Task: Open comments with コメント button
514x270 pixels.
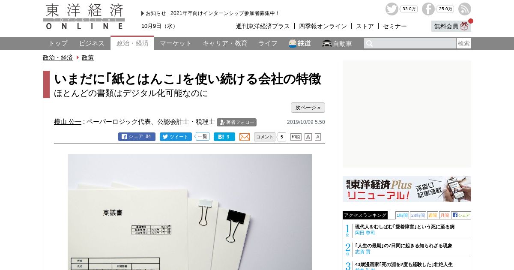Action: point(265,137)
